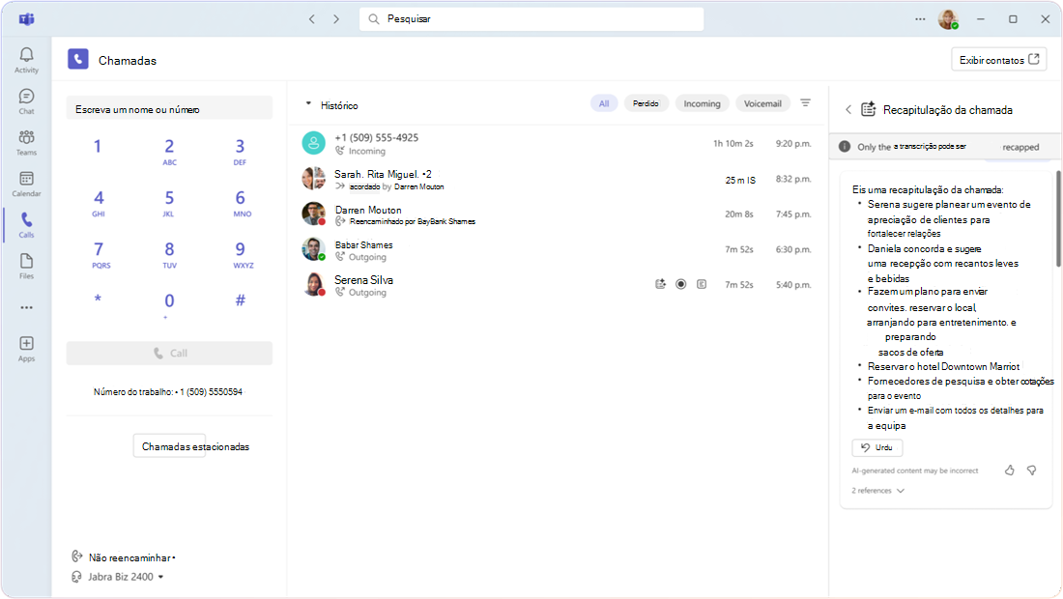
Task: Open the Calendar view
Action: point(26,185)
